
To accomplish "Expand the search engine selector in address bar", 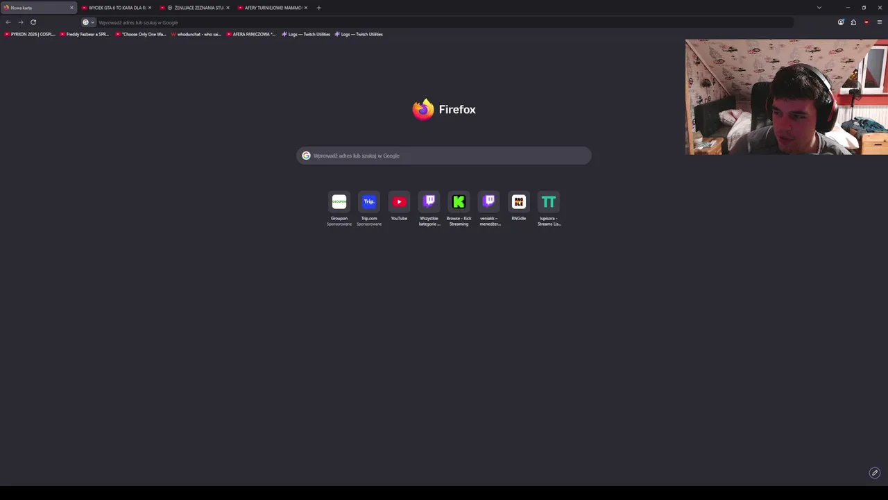I will (x=89, y=22).
